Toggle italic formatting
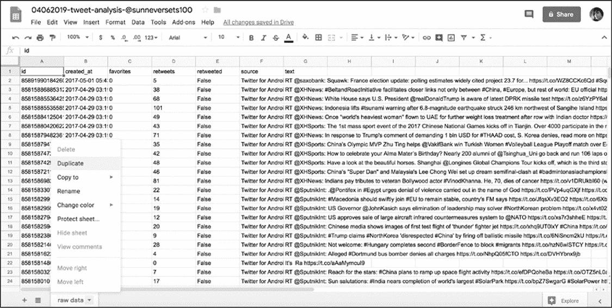The width and height of the screenshot is (612, 308). pyautogui.click(x=264, y=37)
